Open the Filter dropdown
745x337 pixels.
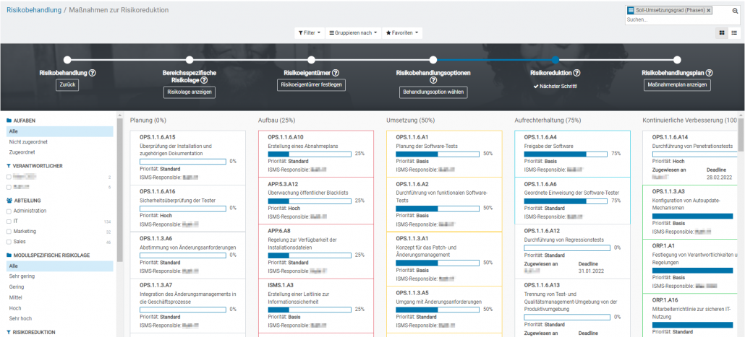tap(309, 33)
